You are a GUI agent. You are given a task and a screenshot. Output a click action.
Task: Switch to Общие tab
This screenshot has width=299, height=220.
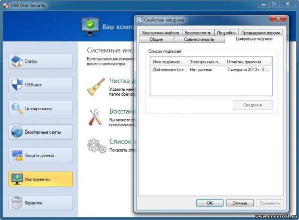point(156,39)
